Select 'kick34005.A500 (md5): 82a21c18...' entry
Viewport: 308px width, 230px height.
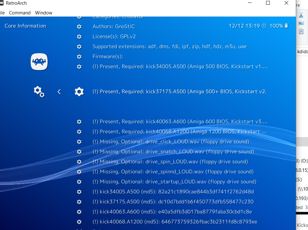click(173, 192)
